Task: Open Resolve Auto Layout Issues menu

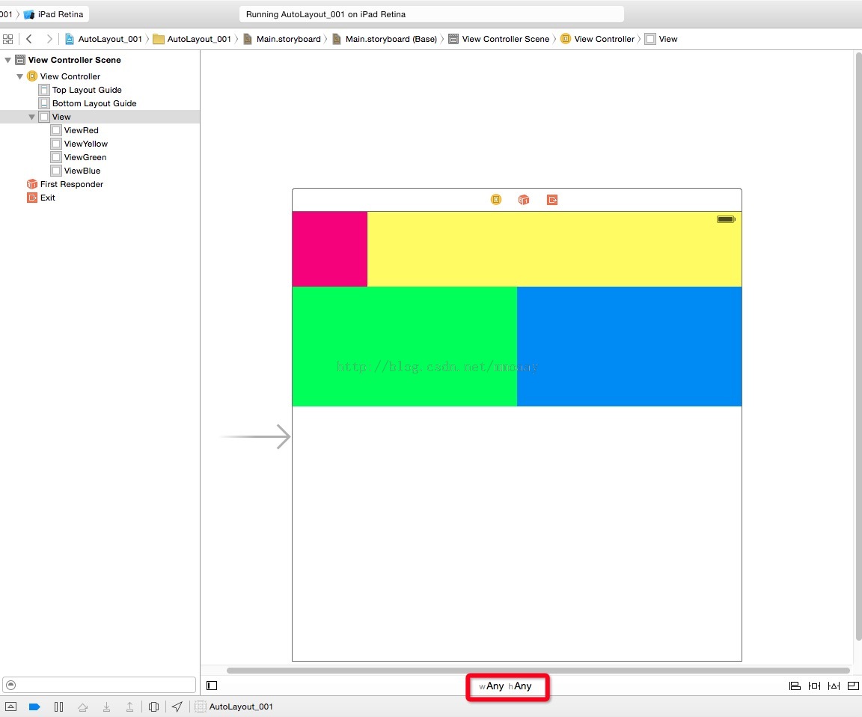Action: coord(834,686)
